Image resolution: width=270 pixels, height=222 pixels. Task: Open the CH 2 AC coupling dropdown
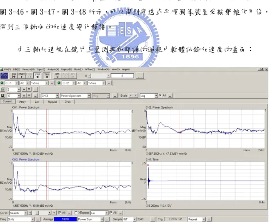[x=85, y=83]
